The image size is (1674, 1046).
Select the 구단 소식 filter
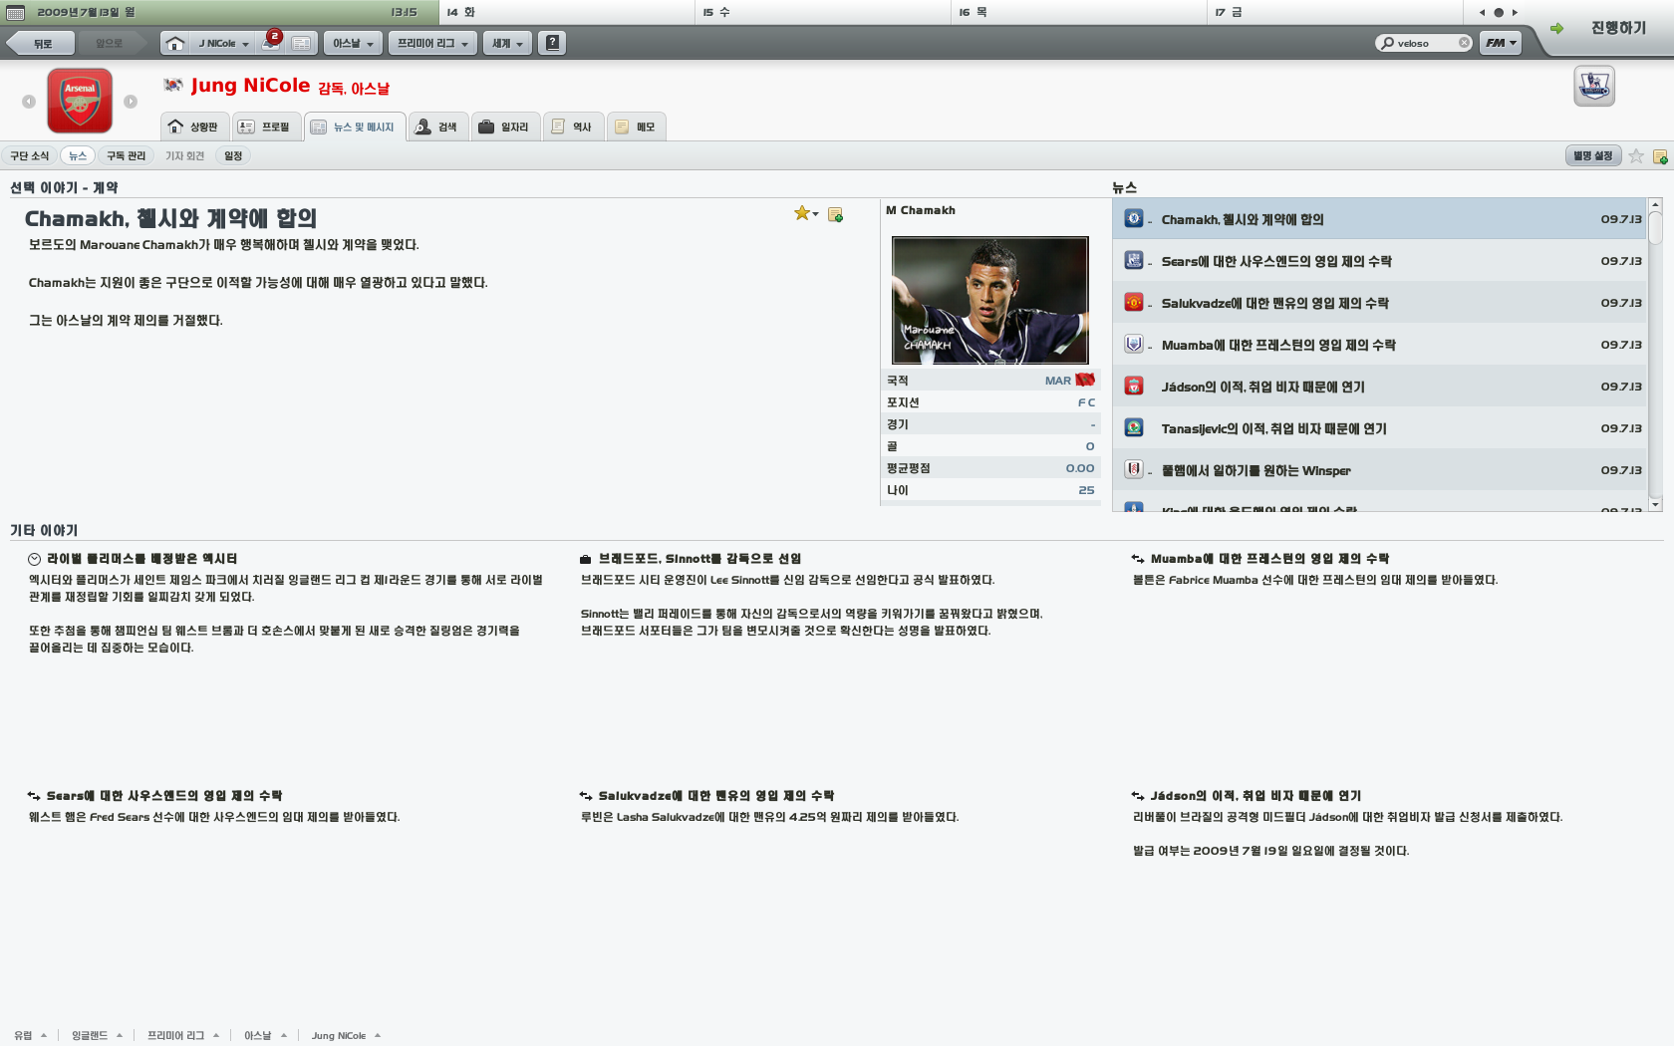(29, 155)
